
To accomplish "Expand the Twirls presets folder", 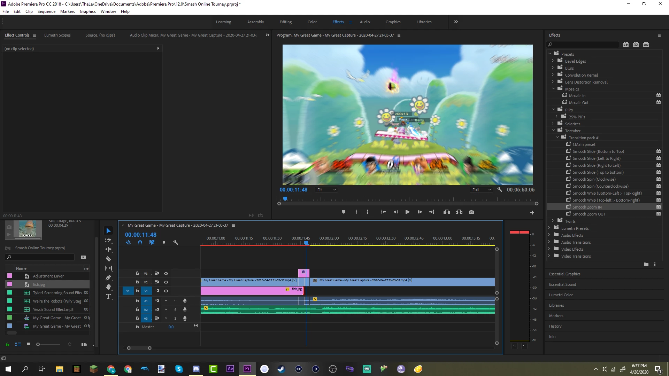I will [553, 221].
